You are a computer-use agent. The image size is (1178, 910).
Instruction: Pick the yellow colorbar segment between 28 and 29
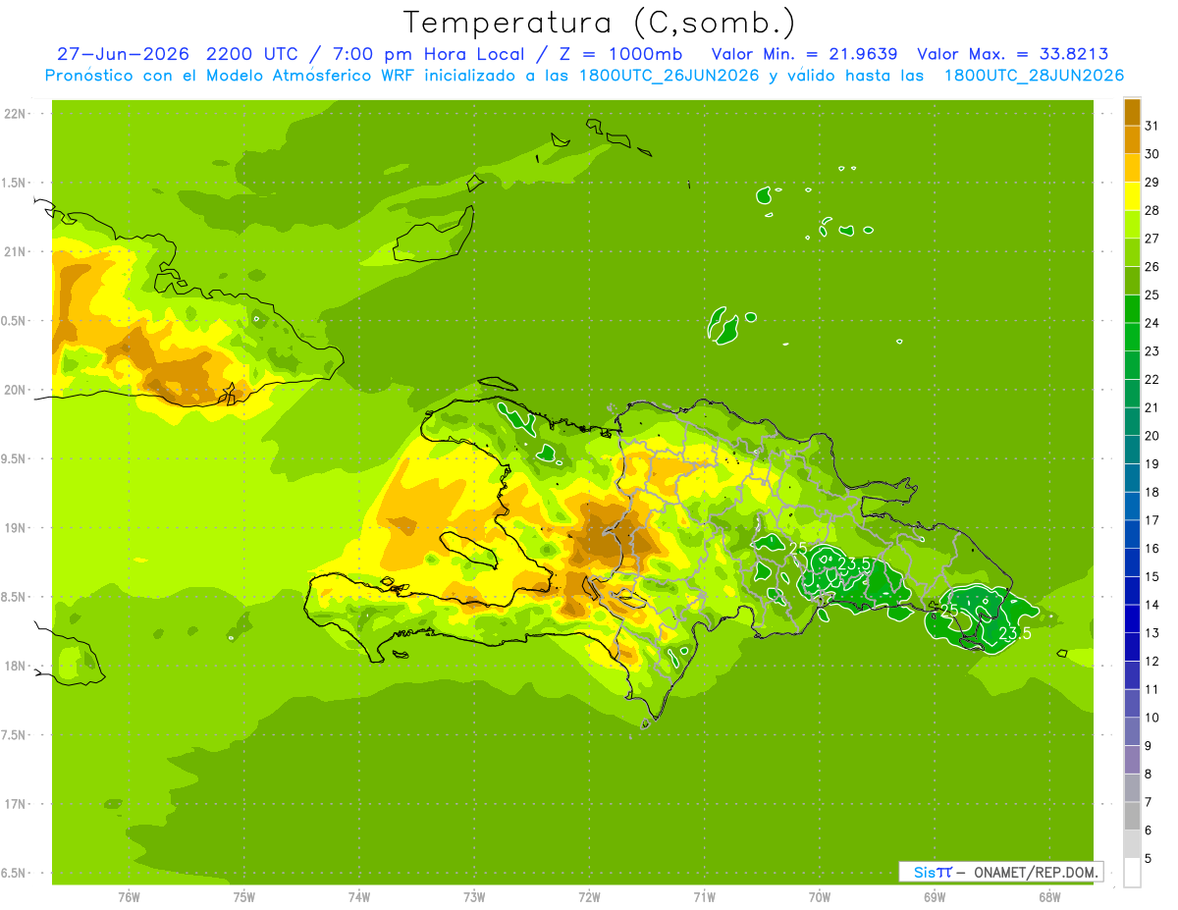[1132, 195]
